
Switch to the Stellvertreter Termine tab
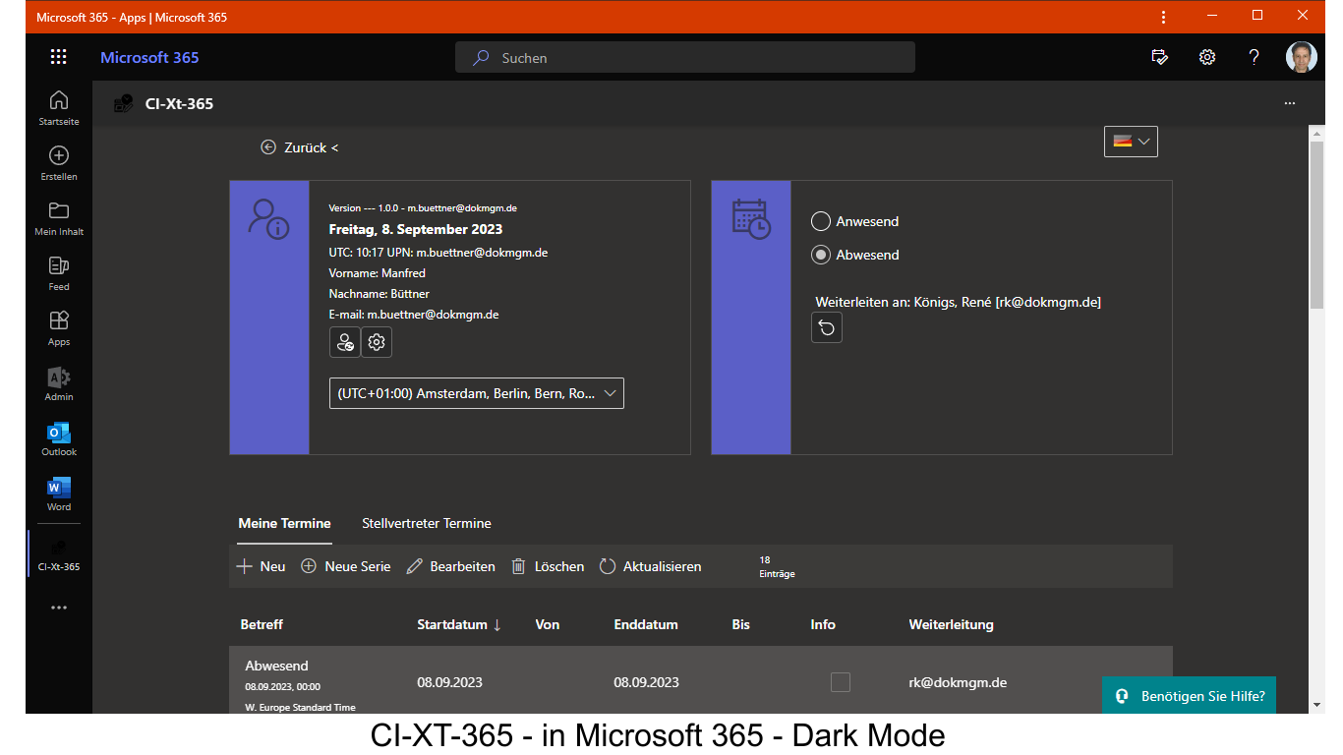[x=427, y=523]
